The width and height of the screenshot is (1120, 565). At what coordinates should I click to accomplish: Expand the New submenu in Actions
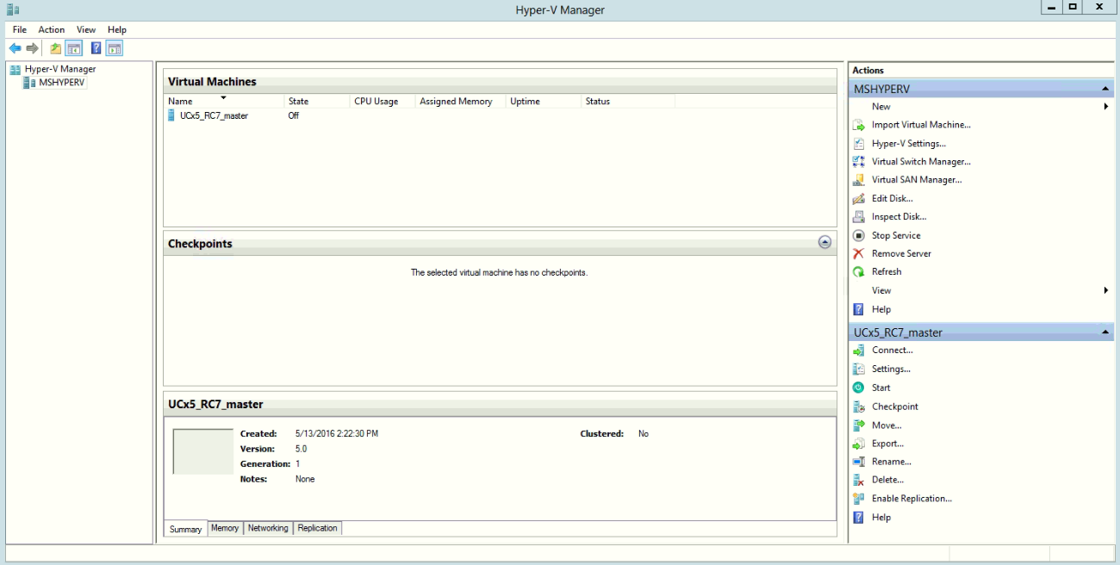click(x=1105, y=107)
